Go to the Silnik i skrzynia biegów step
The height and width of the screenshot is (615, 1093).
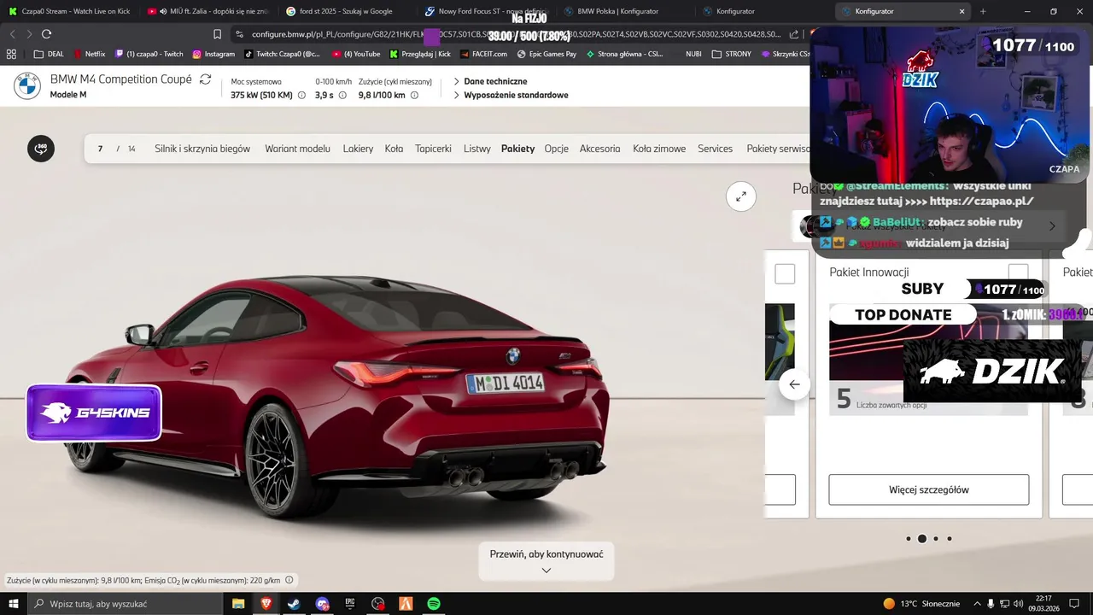click(x=202, y=149)
